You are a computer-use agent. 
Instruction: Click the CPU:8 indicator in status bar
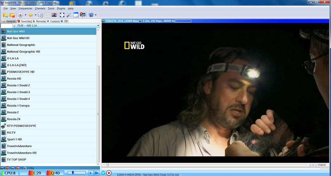tap(10, 173)
